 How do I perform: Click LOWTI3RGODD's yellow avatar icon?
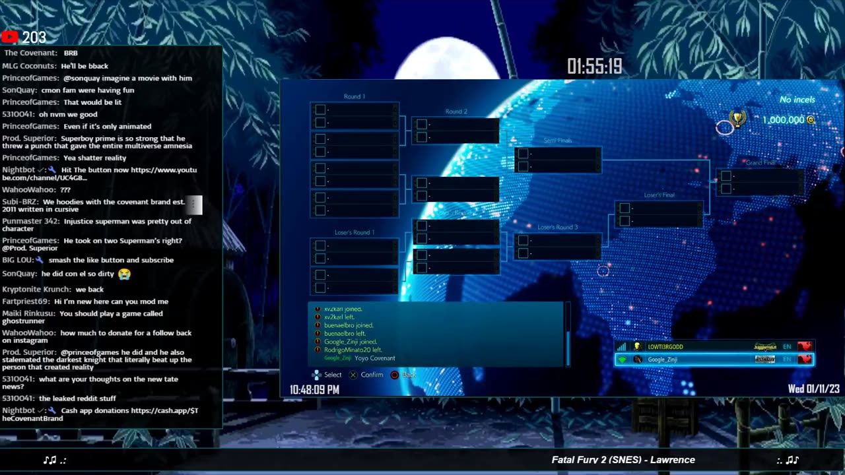[x=637, y=346]
